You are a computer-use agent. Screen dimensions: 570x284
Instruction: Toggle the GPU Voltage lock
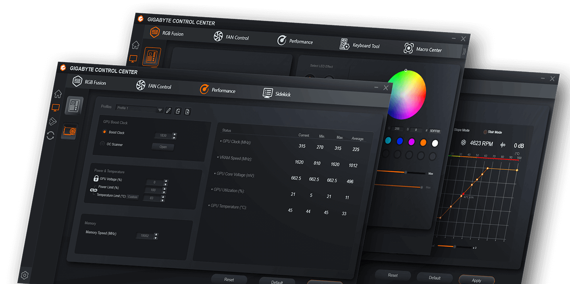[x=96, y=178]
